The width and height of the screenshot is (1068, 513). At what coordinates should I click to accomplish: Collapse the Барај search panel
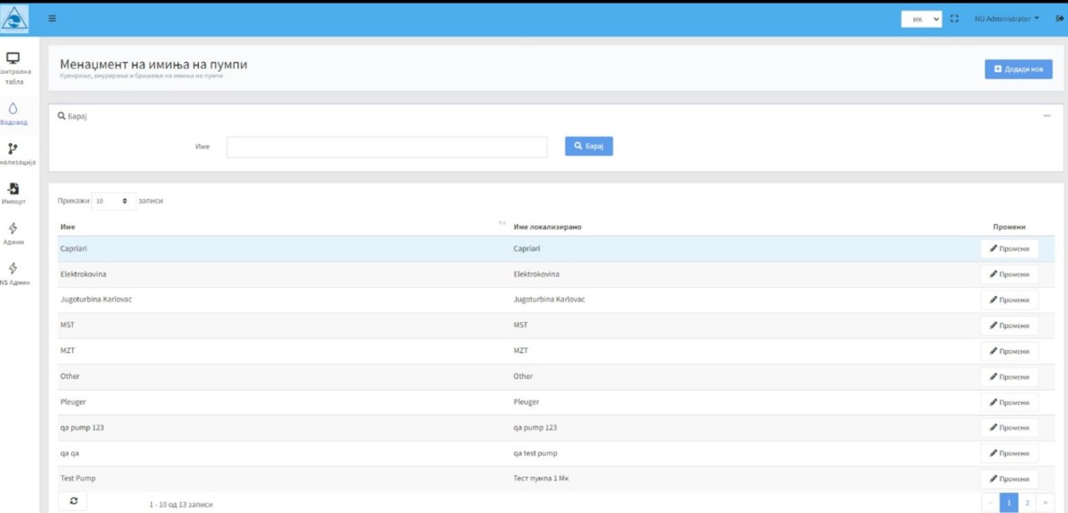[1046, 116]
